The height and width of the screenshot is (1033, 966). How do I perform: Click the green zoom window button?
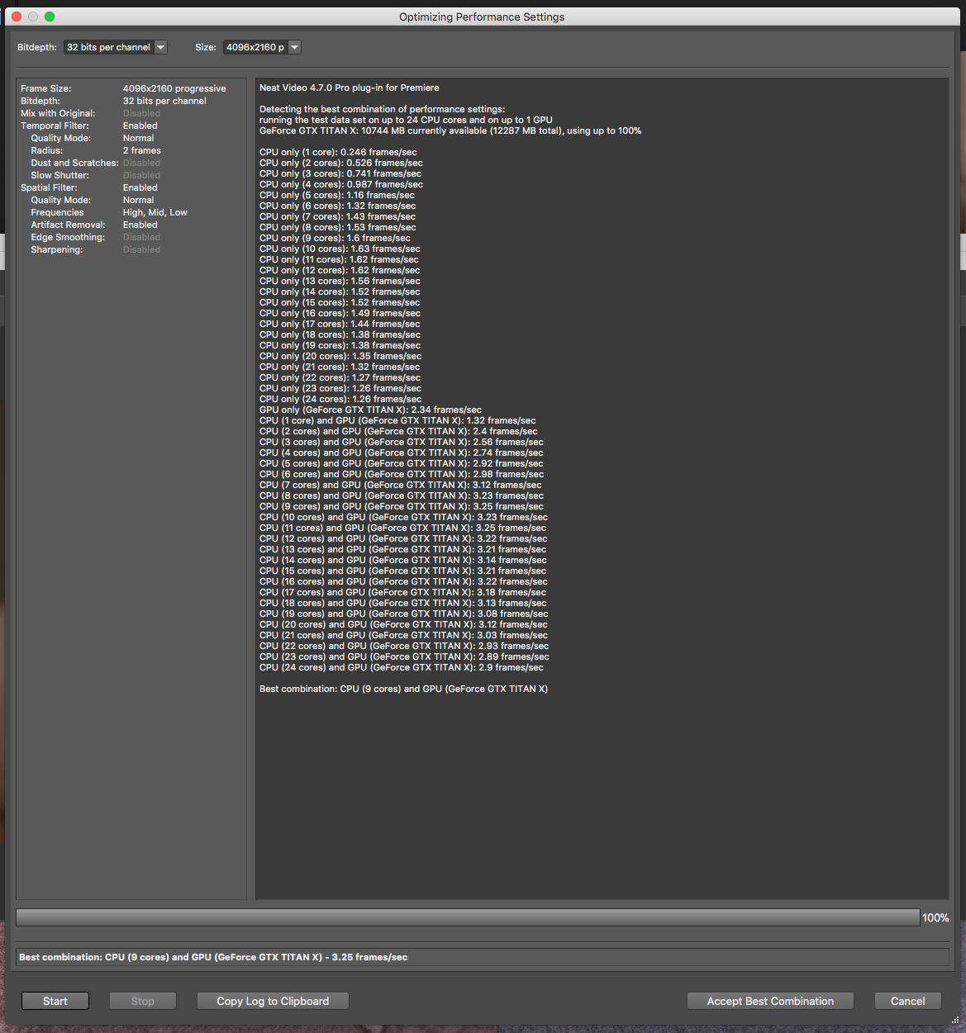pyautogui.click(x=50, y=17)
